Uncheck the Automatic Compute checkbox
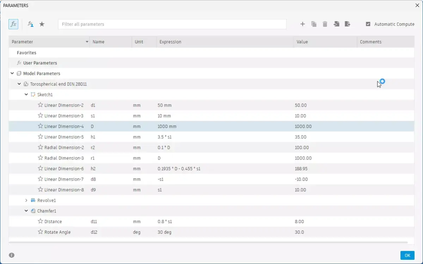Viewport: 423px width, 264px height. point(368,24)
